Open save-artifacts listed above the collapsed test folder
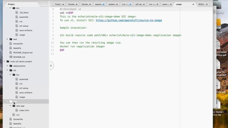This screenshot has height=128, width=228. [26, 30]
